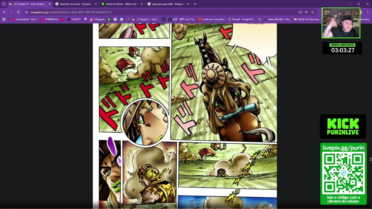372x209 pixels.
Task: Click the page number 21 indicator
Action: (270, 206)
